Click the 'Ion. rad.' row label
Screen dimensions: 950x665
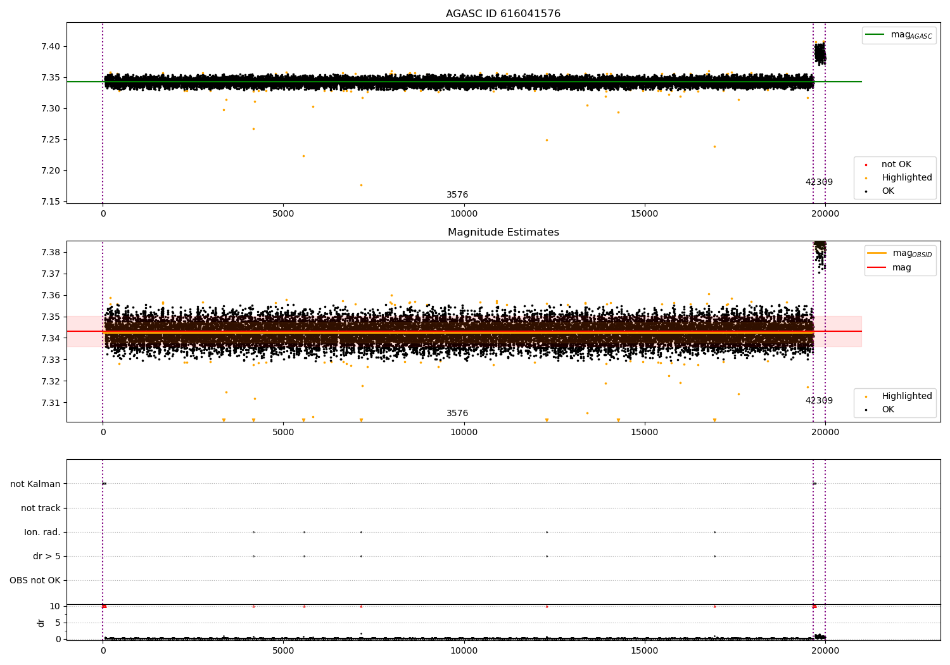coord(42,533)
